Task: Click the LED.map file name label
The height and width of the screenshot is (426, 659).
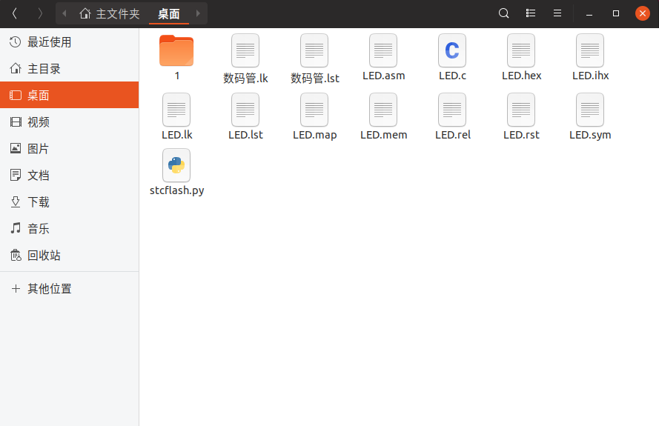Action: (315, 135)
